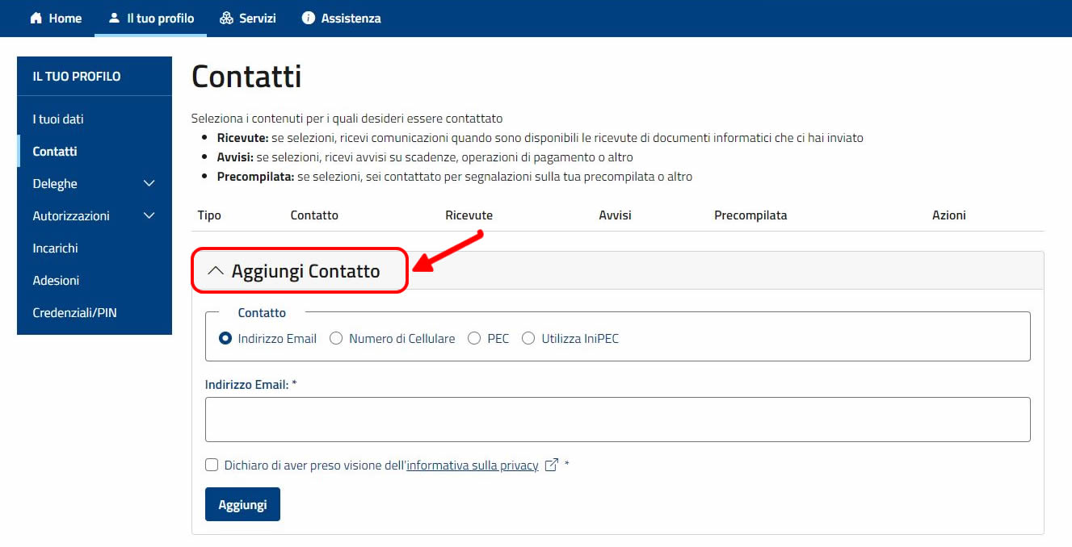Viewport: 1072px width, 547px height.
Task: Open the Incarichi sidebar entry
Action: 55,248
